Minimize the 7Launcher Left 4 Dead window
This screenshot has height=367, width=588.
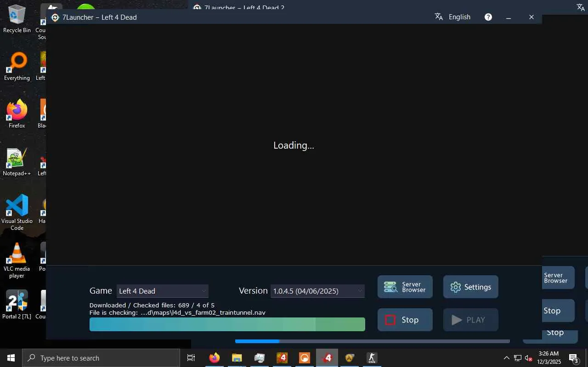[x=509, y=17]
